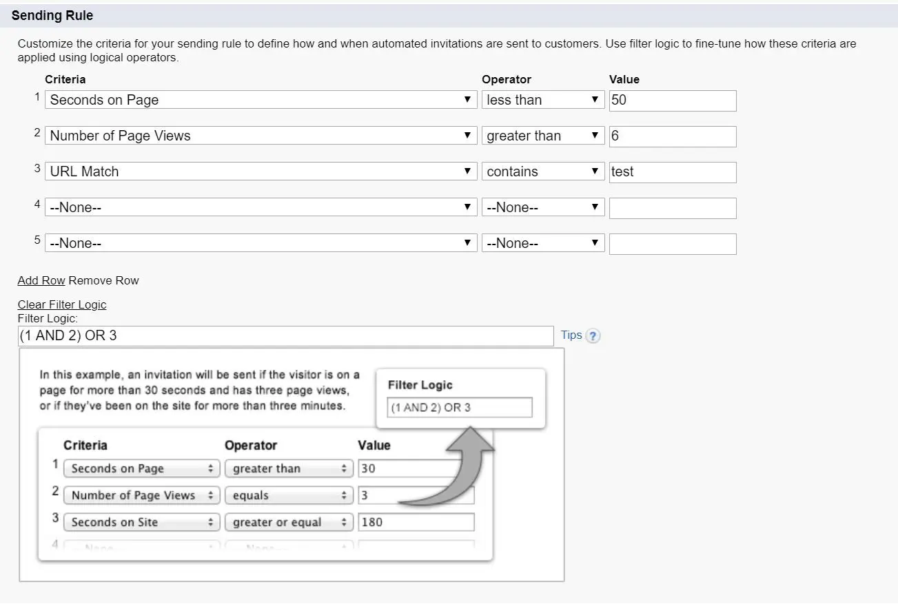Click the Operator column header above 'less than'
The image size is (898, 604).
507,79
